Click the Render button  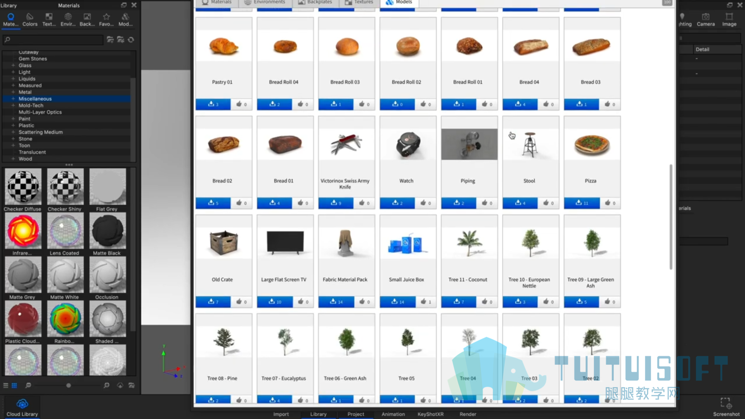pyautogui.click(x=468, y=414)
